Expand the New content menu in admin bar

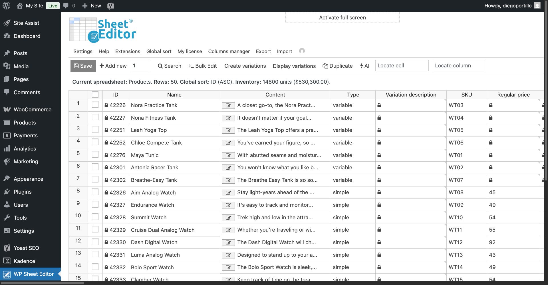(92, 6)
